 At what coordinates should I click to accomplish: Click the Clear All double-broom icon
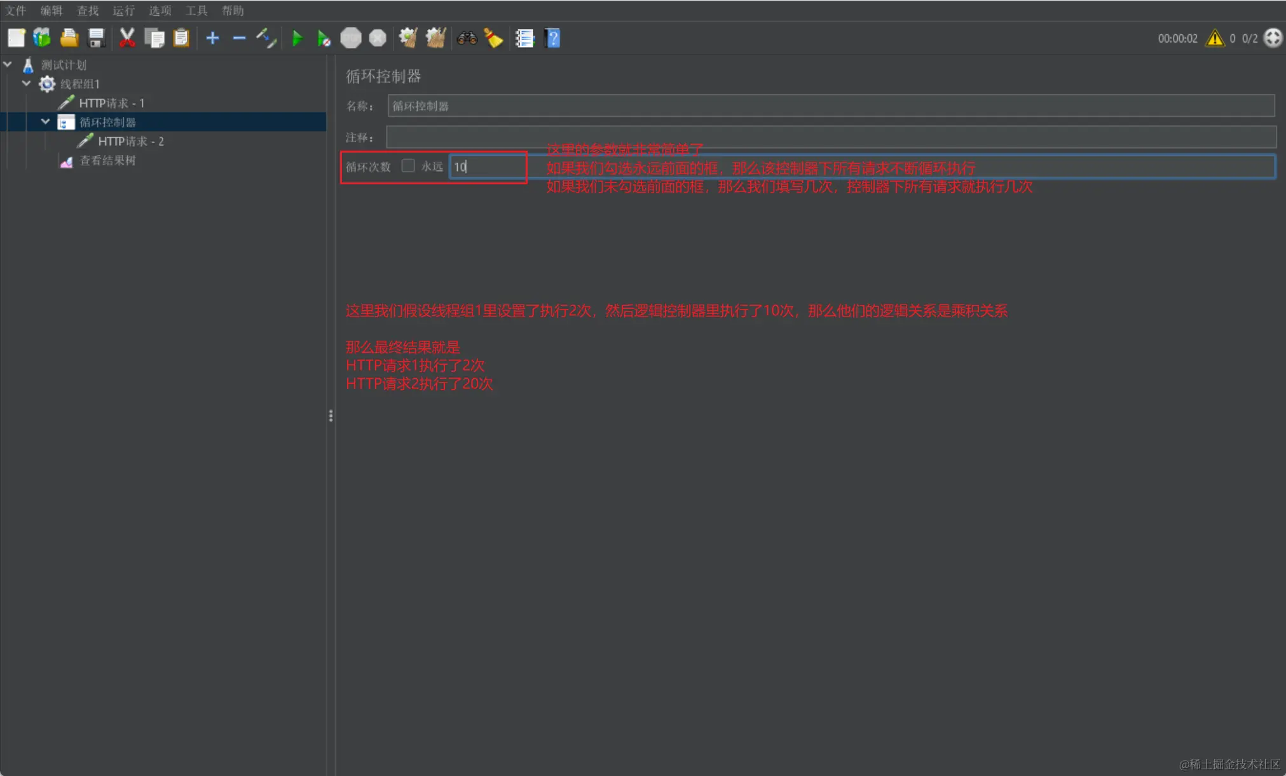(x=435, y=38)
